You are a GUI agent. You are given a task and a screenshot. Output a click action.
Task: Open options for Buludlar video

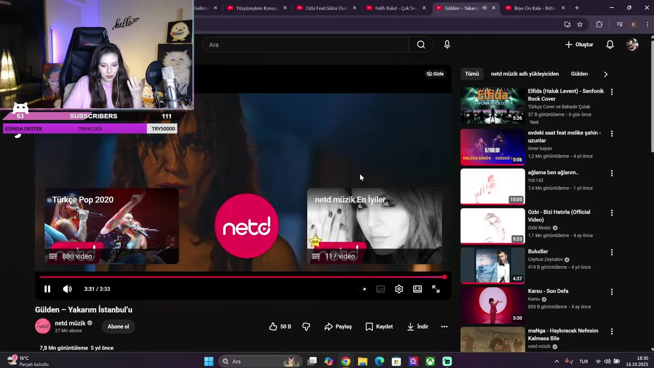(612, 252)
